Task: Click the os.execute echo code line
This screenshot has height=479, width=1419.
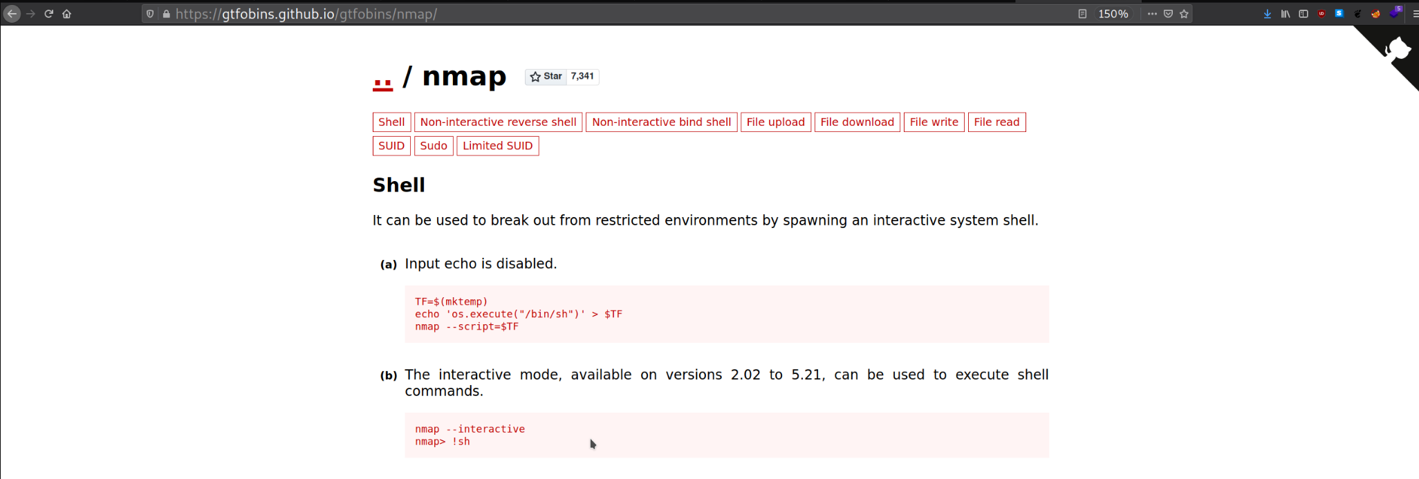Action: pos(519,314)
